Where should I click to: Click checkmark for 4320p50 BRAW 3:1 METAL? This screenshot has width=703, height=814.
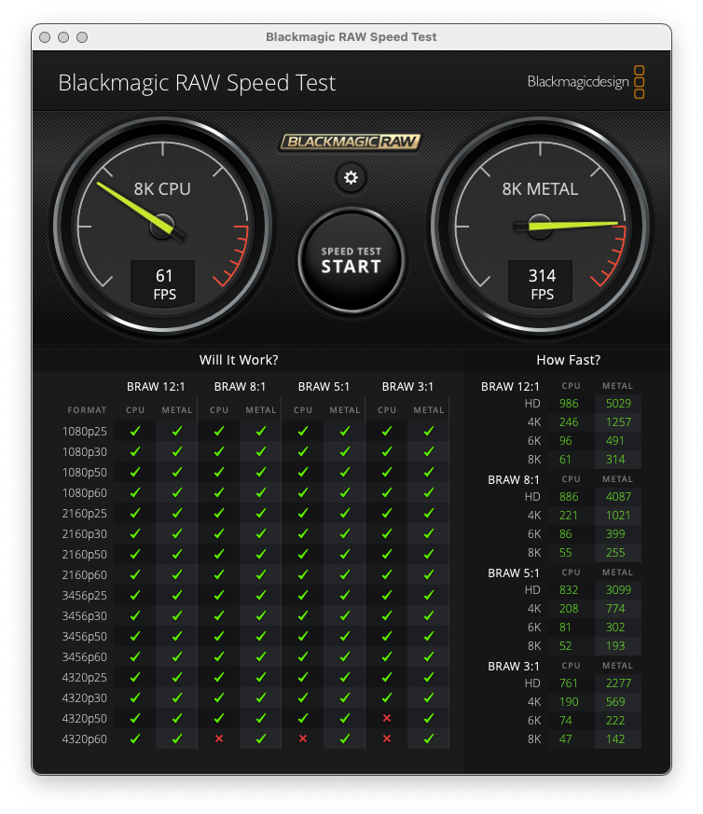click(x=428, y=719)
